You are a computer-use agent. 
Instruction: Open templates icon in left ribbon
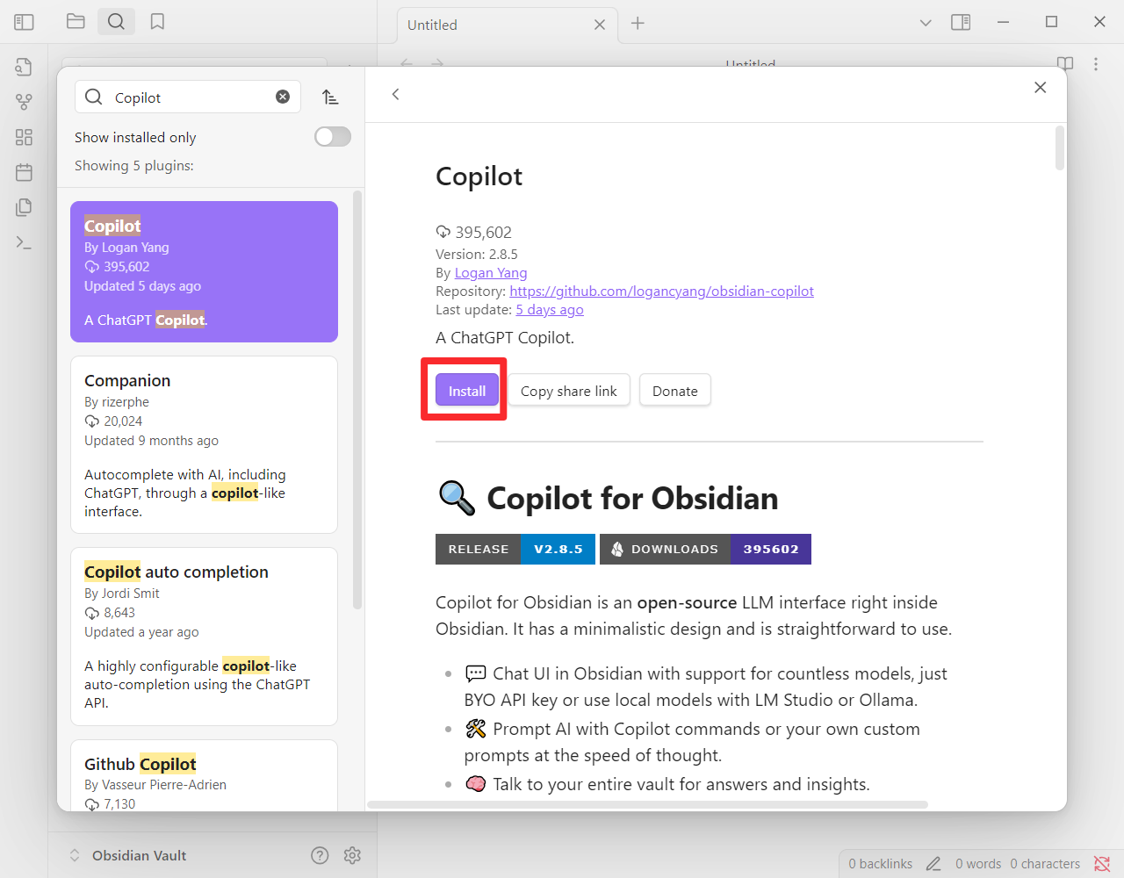(24, 207)
